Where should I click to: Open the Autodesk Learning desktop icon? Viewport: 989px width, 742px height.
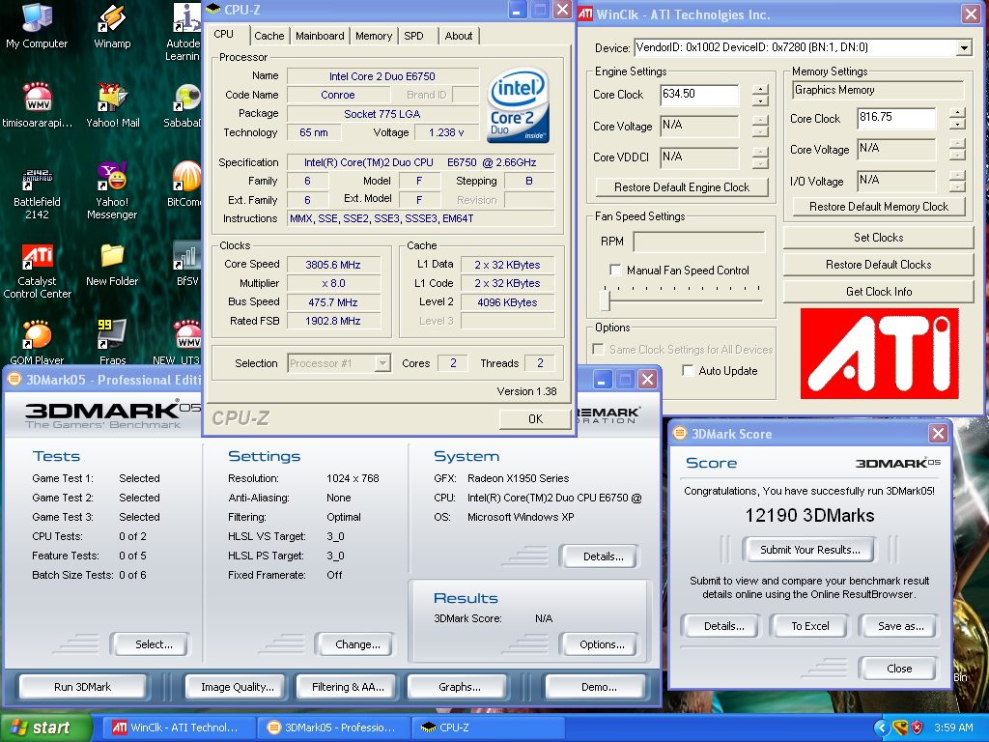[184, 32]
